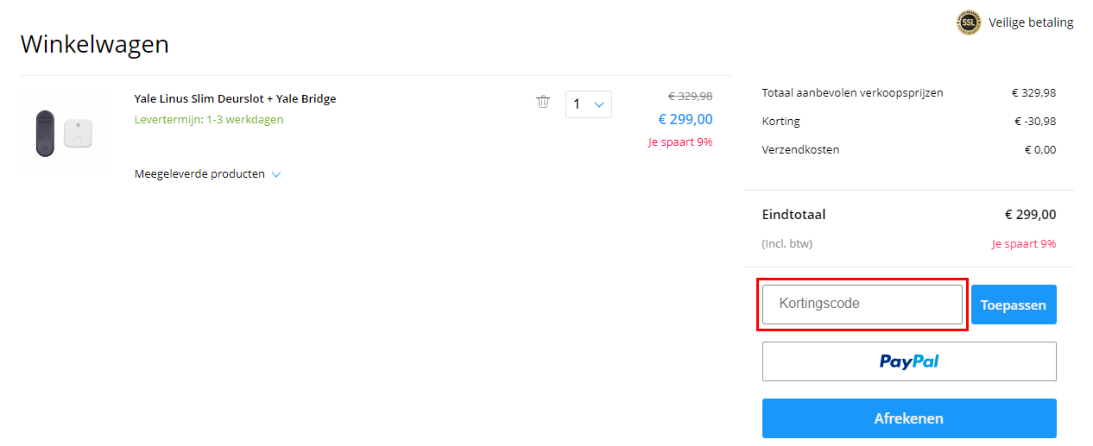This screenshot has width=1093, height=446.
Task: Click the Veilige betaling label
Action: click(1031, 22)
